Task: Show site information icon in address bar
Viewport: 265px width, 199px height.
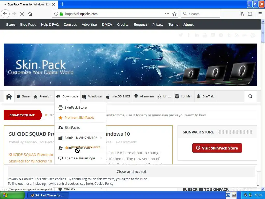Action: pos(56,14)
